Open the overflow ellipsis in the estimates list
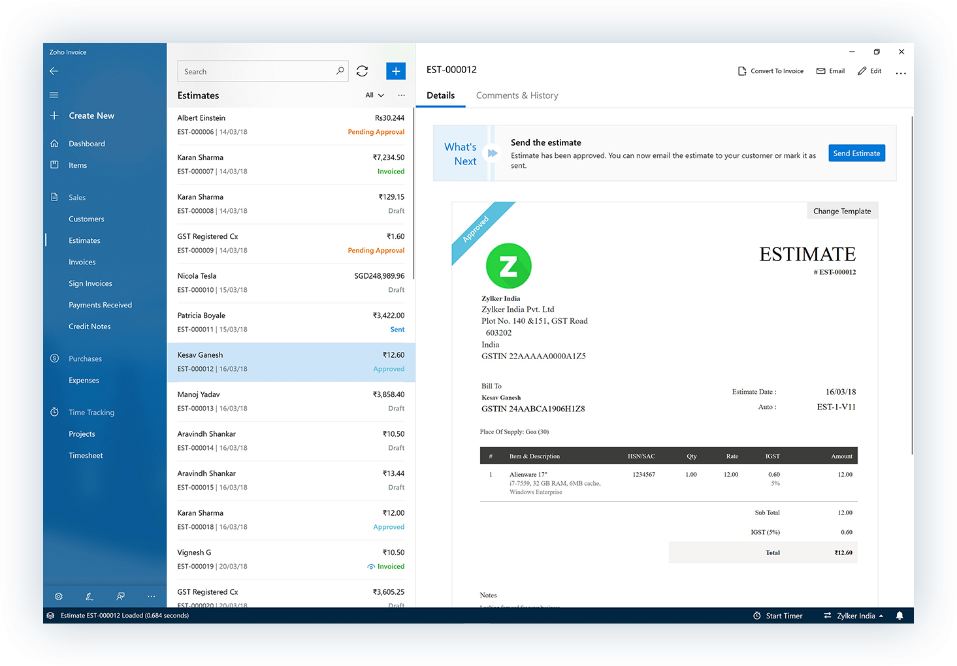Screen dimensions: 957x666 [401, 95]
